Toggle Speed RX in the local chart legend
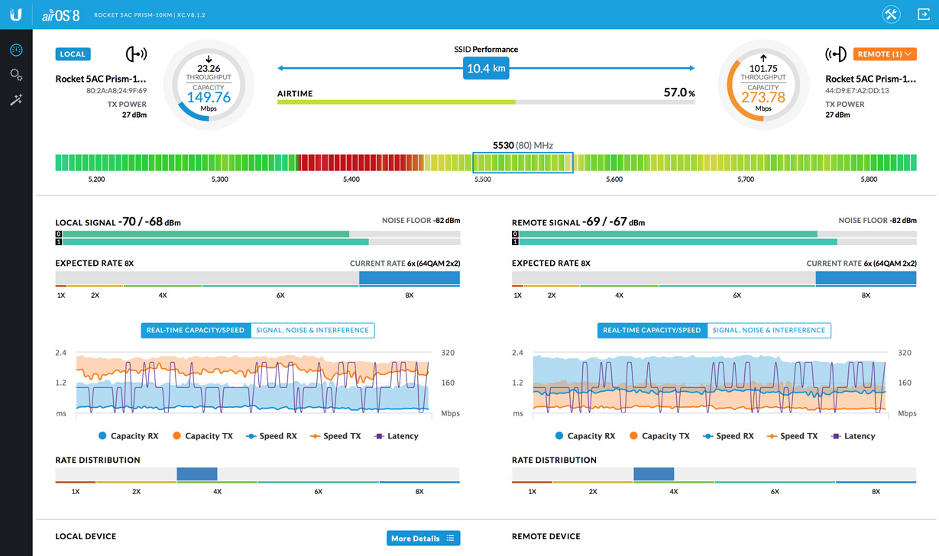939x556 pixels. click(271, 436)
